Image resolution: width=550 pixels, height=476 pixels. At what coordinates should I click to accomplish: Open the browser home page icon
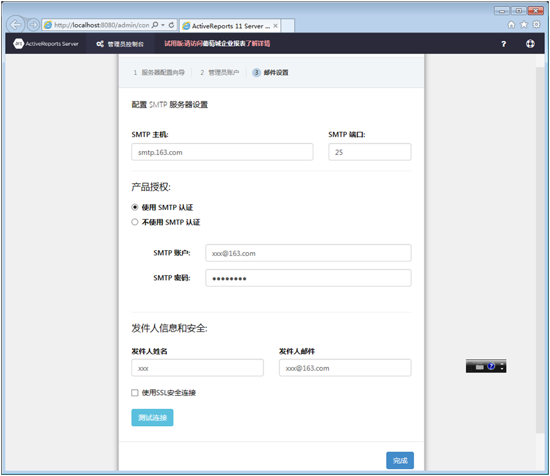click(511, 25)
